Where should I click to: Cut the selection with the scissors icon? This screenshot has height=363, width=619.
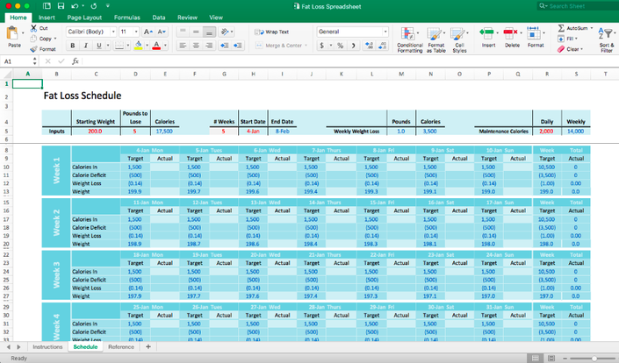[x=34, y=28]
